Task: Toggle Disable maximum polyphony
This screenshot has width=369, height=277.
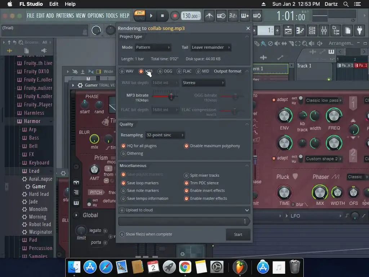Action: pyautogui.click(x=186, y=146)
